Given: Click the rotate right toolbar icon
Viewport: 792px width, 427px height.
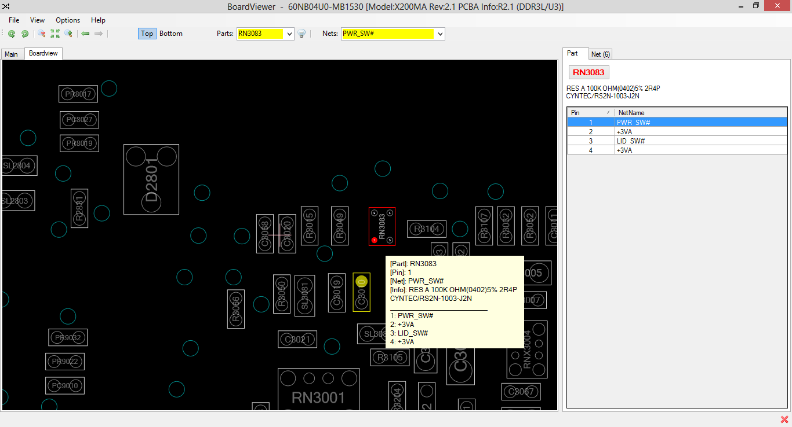Looking at the screenshot, I should click(x=25, y=34).
